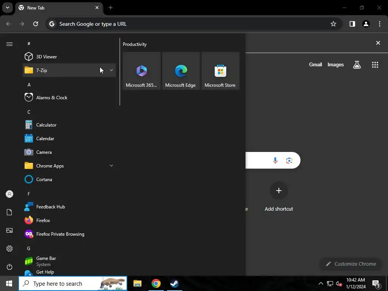Open the Images link
This screenshot has height=291, width=388.
click(x=336, y=64)
